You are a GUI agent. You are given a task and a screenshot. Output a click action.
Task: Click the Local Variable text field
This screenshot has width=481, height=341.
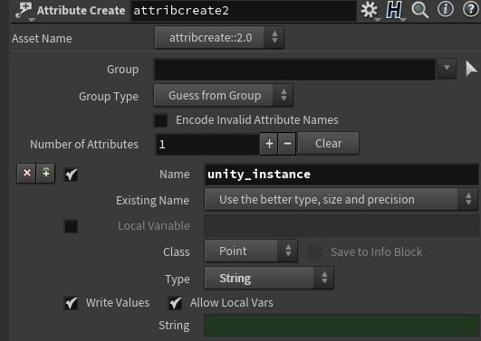342,226
